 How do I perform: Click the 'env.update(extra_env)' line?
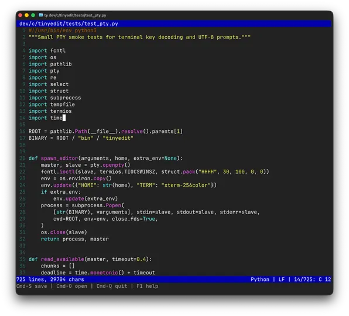click(85, 198)
